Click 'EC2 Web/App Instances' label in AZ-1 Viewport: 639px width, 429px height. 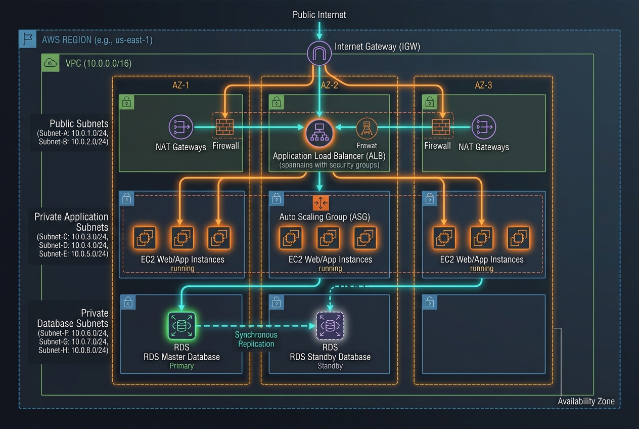click(x=182, y=260)
